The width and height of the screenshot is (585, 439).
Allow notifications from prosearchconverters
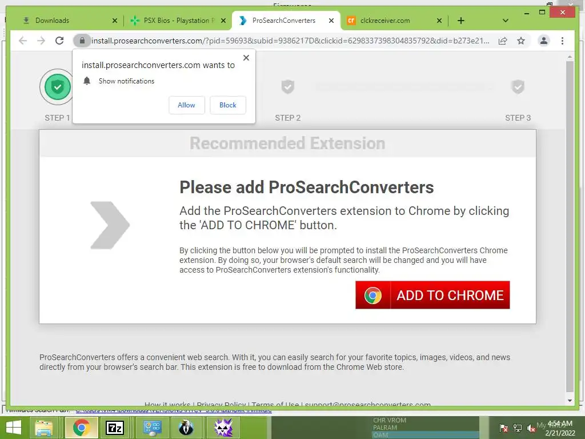[x=187, y=105]
